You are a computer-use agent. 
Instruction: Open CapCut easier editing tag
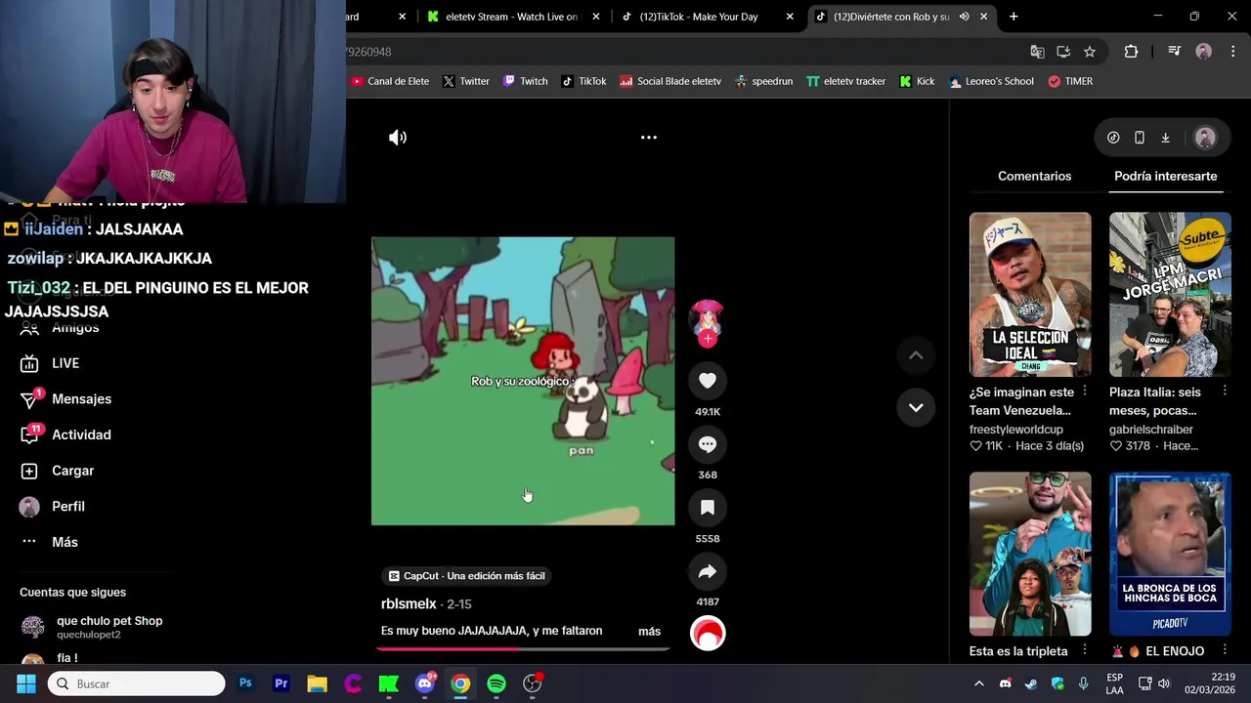[467, 576]
